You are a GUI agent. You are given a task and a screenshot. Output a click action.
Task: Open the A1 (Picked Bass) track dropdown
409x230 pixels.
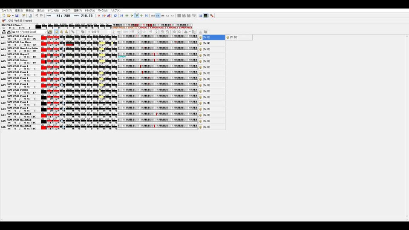coord(46,32)
